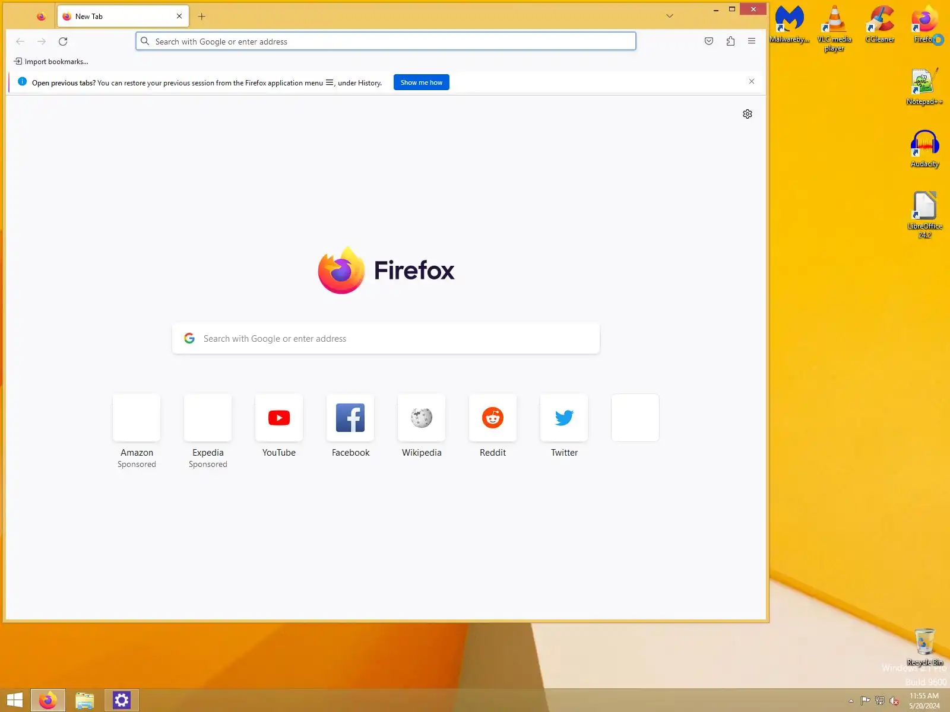Open Save to Pocket icon
Viewport: 950px width, 712px height.
709,42
